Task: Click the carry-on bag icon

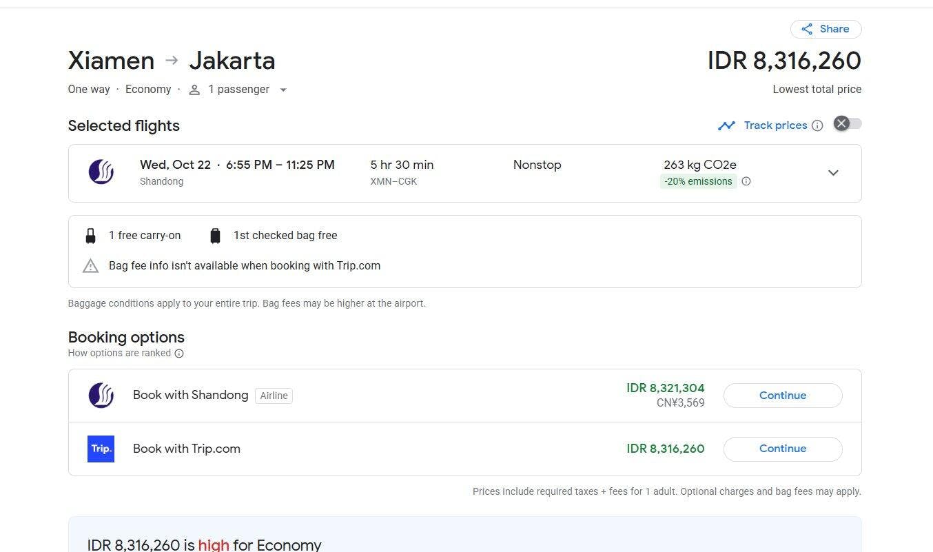Action: 90,236
